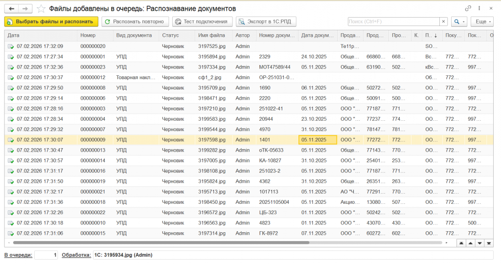Click document icon of row 000000012
The height and width of the screenshot is (264, 501).
point(11,78)
